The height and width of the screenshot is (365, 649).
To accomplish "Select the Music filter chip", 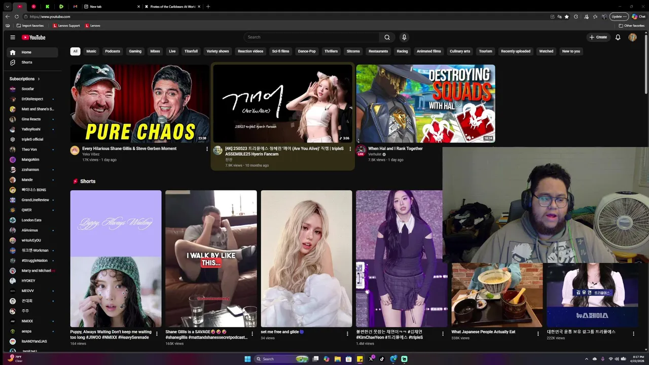I will pyautogui.click(x=91, y=51).
